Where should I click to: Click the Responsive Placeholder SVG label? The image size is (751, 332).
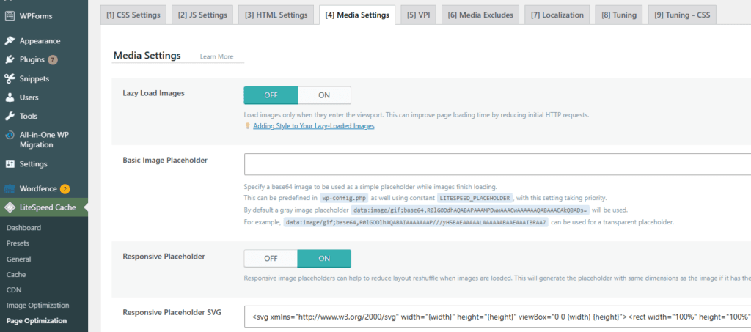click(172, 312)
